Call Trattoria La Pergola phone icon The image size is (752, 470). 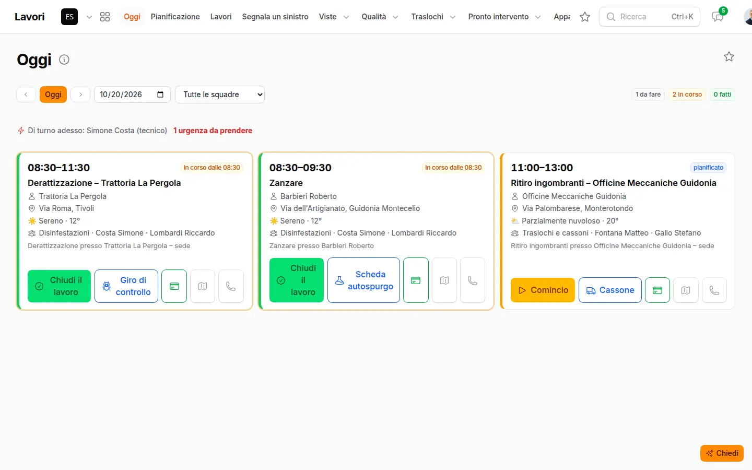point(231,286)
